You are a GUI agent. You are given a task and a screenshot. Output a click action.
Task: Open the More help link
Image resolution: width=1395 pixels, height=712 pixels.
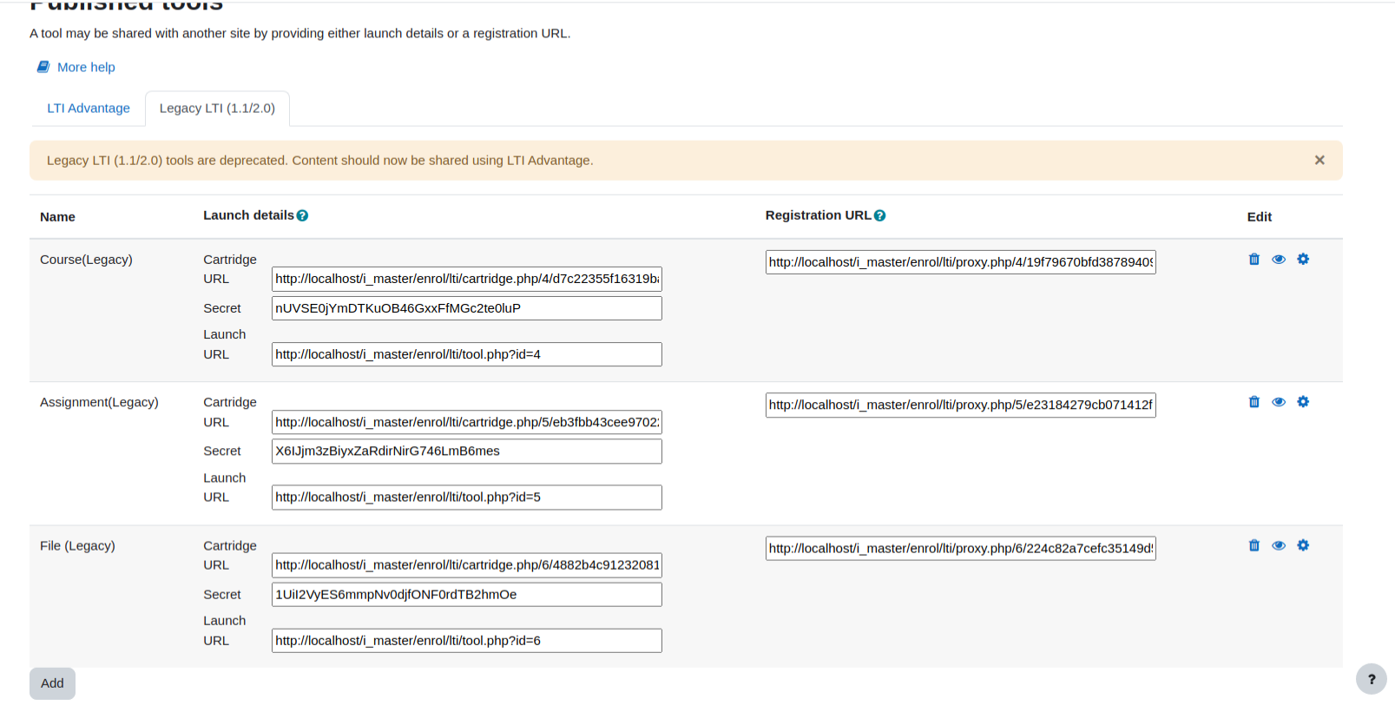[86, 67]
